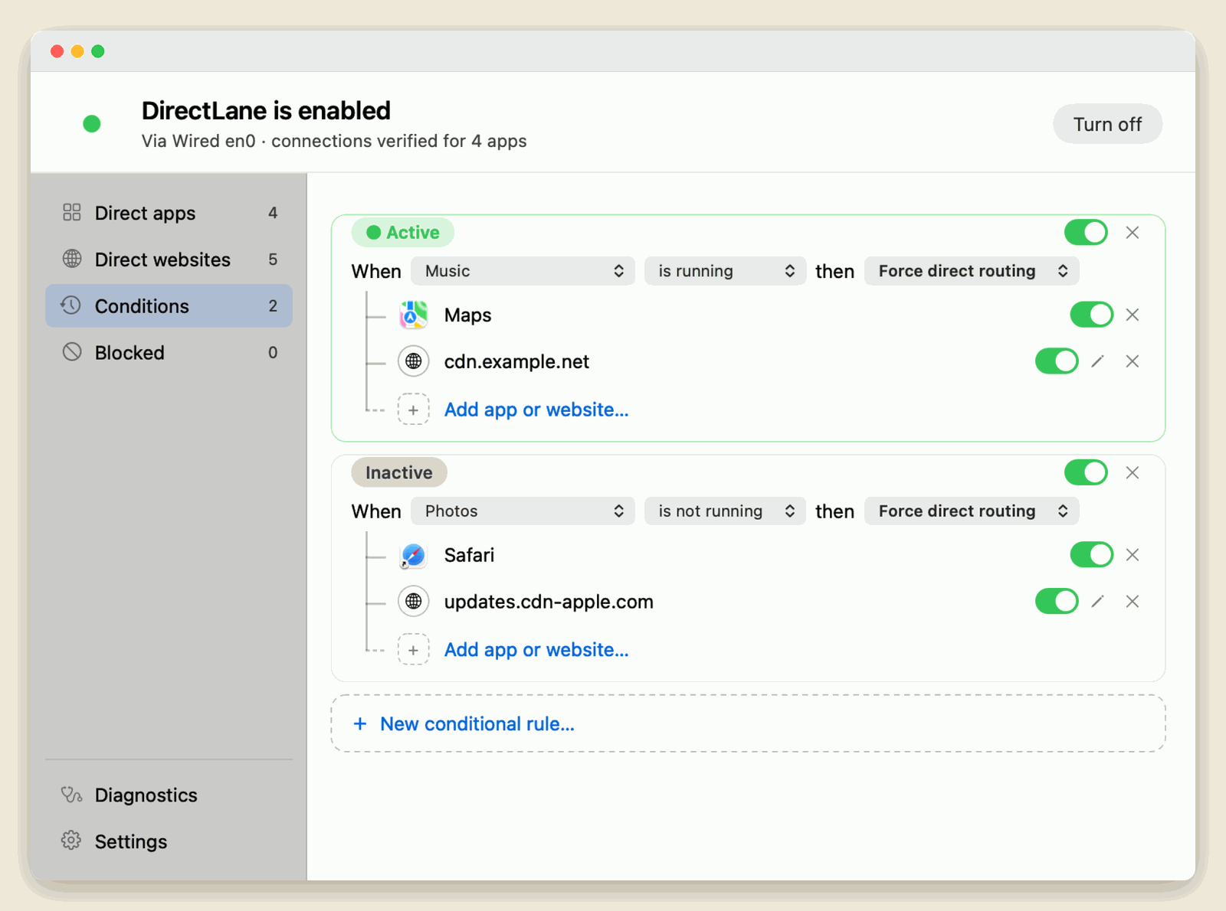Open the Music app dropdown
Image resolution: width=1226 pixels, height=911 pixels.
pyautogui.click(x=523, y=271)
